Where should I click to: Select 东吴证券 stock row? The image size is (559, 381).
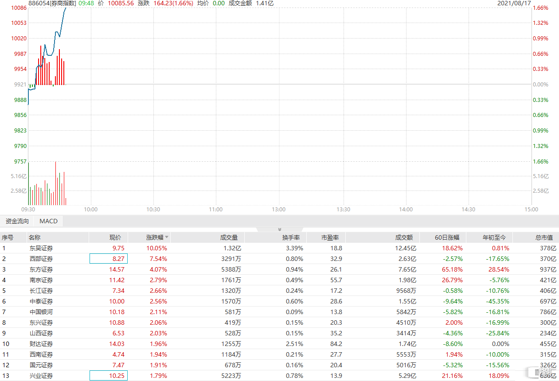(x=279, y=248)
